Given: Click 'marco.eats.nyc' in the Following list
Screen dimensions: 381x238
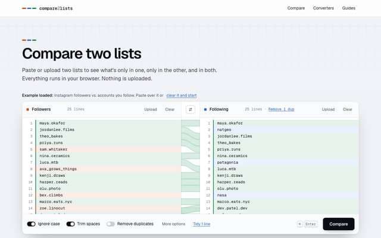Looking at the screenshot, I should click(x=233, y=202).
